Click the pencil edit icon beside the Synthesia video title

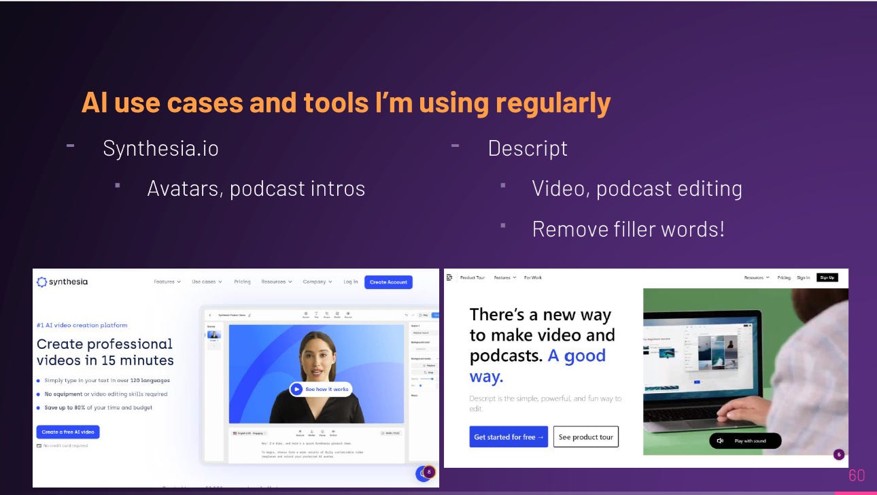coord(250,315)
